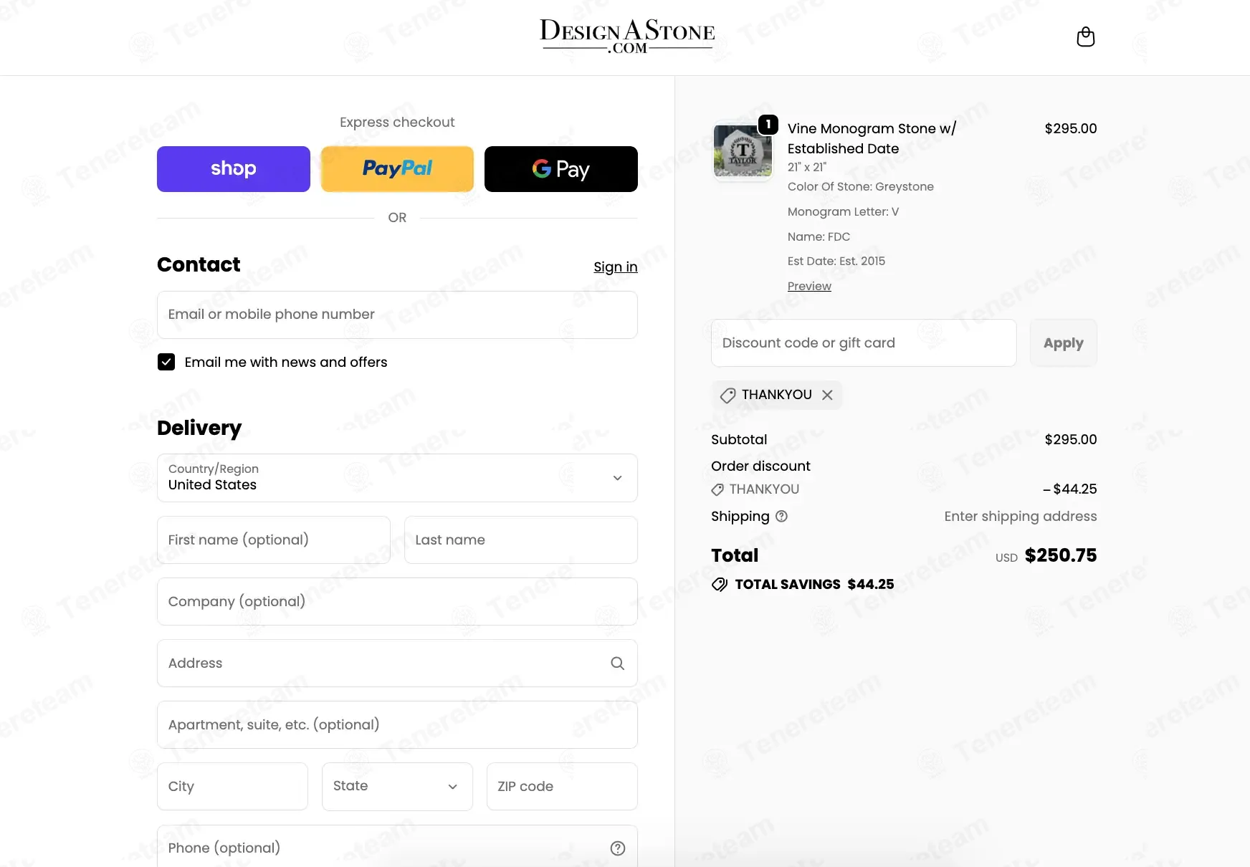Click the Discount code or gift card field
This screenshot has height=867, width=1250.
(x=863, y=343)
